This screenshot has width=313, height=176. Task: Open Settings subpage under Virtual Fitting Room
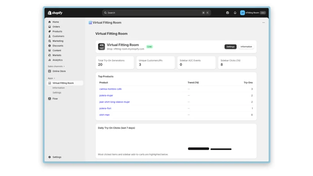57,93
